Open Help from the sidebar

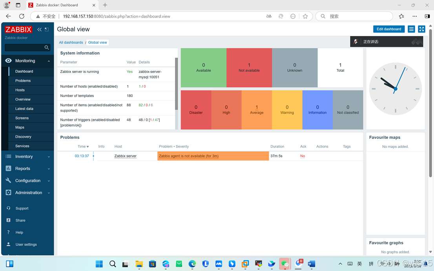19,232
